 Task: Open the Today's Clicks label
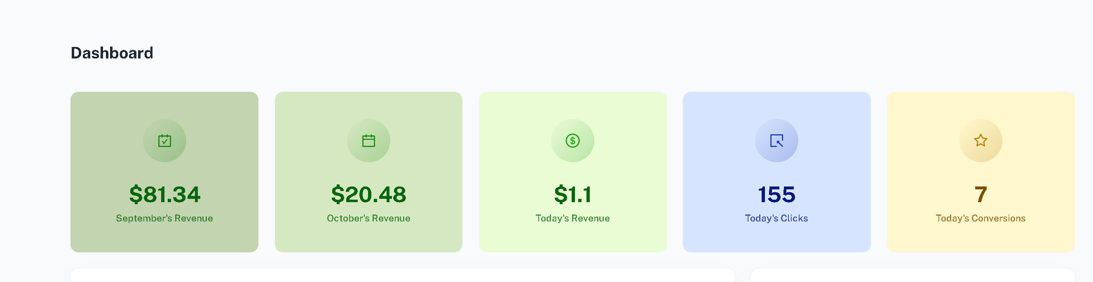click(776, 218)
